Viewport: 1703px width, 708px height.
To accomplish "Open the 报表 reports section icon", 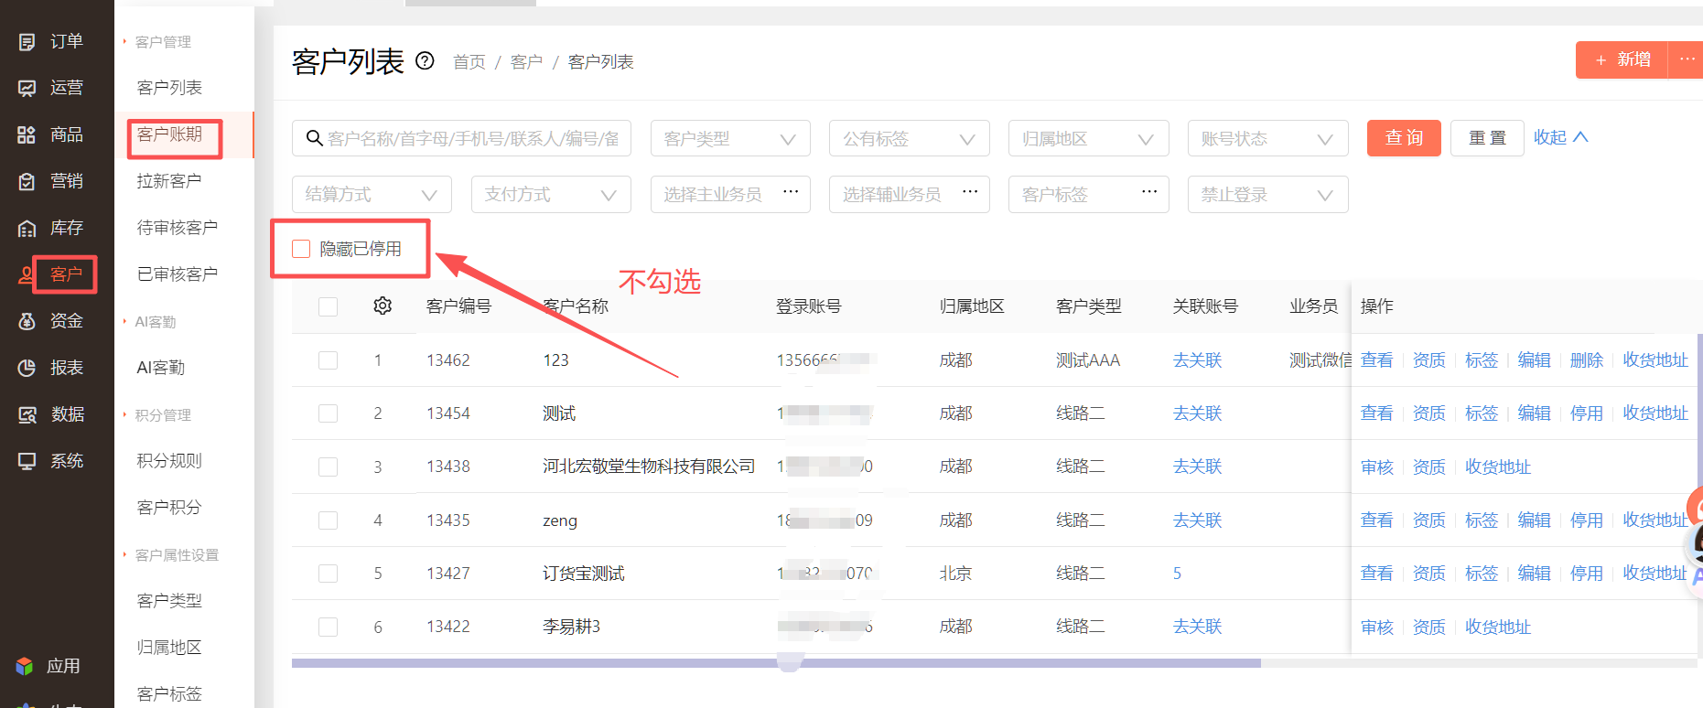I will (27, 368).
